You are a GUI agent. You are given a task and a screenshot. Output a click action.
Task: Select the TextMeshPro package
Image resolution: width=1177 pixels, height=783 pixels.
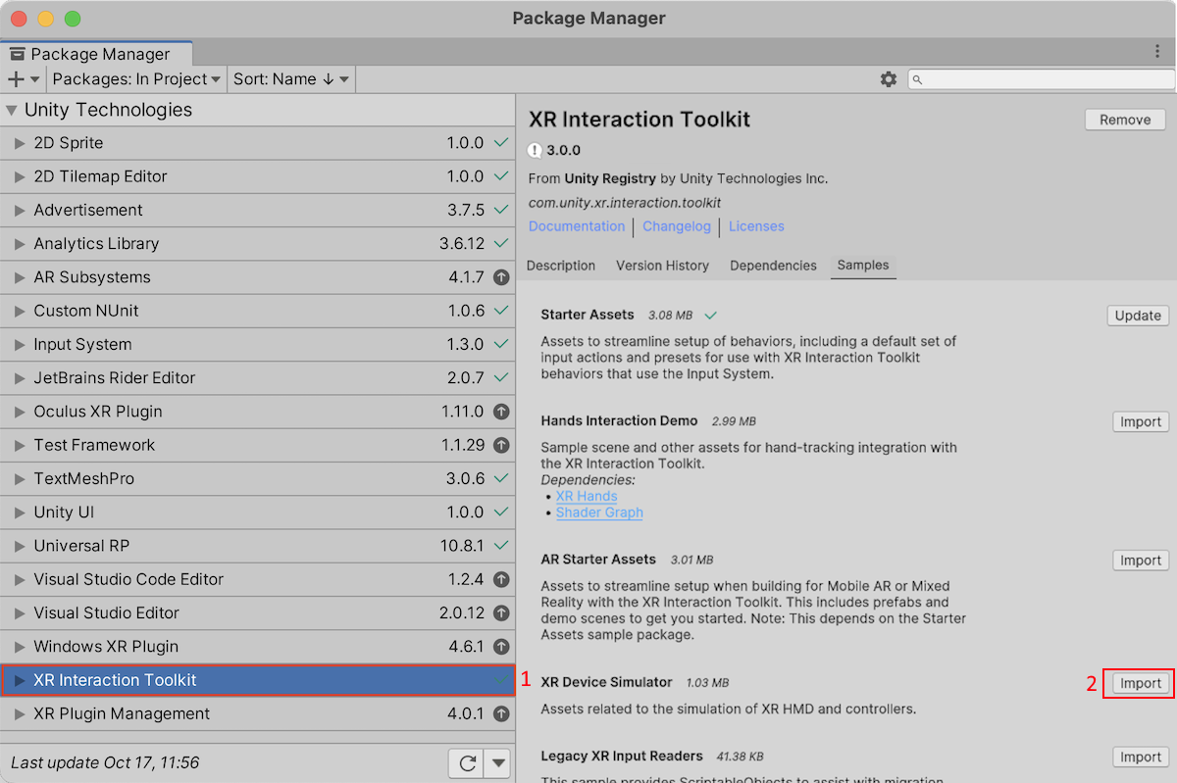(x=84, y=478)
